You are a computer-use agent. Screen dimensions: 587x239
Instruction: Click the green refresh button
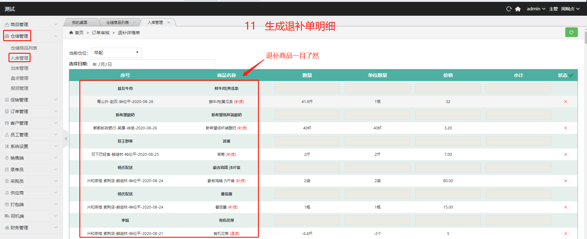[571, 32]
